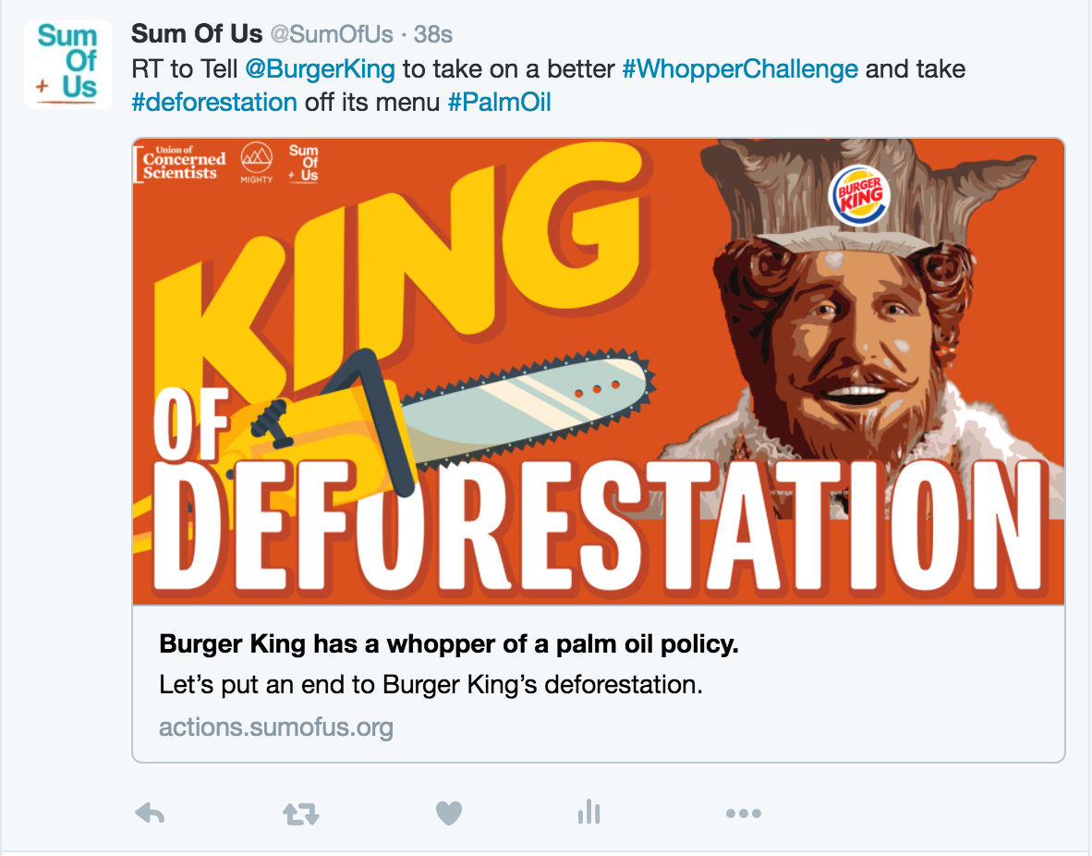Visit the @BurgerKing mention
This screenshot has width=1092, height=856.
(322, 68)
